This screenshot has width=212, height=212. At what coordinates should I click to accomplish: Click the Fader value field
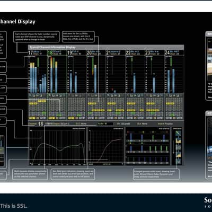[105, 124]
